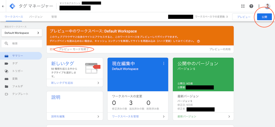The width and height of the screenshot is (275, 127).
Task: Click chevron next to 新しいタグを追加
Action: point(98,83)
